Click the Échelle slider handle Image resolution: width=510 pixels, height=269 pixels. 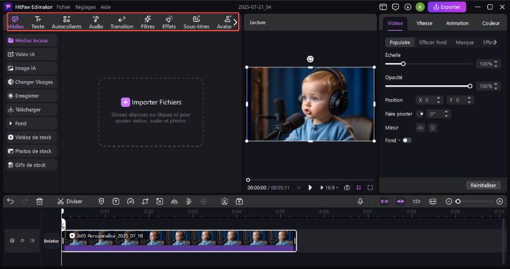pyautogui.click(x=403, y=64)
